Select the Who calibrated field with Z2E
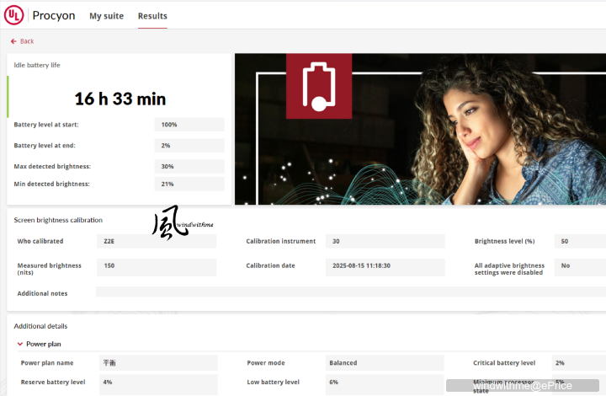 click(157, 241)
